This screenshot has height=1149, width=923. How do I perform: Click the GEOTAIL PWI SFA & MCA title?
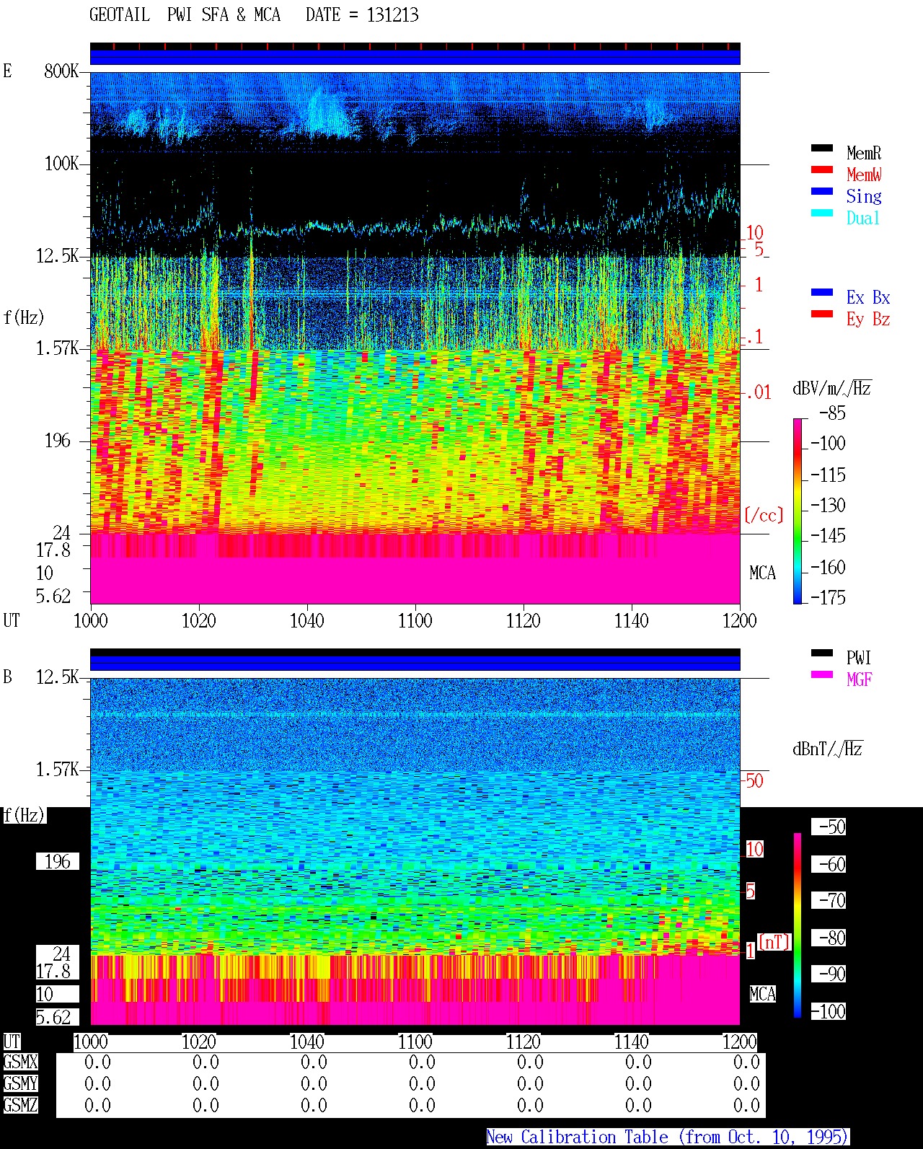click(x=185, y=15)
